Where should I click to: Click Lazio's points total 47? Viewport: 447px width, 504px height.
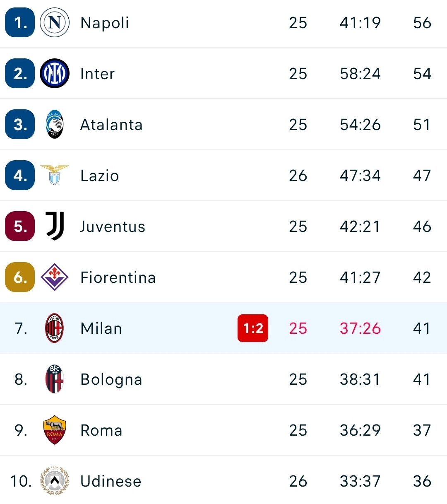(x=421, y=175)
